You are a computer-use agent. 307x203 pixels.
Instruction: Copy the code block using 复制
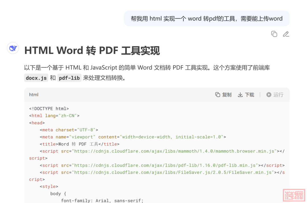click(223, 95)
